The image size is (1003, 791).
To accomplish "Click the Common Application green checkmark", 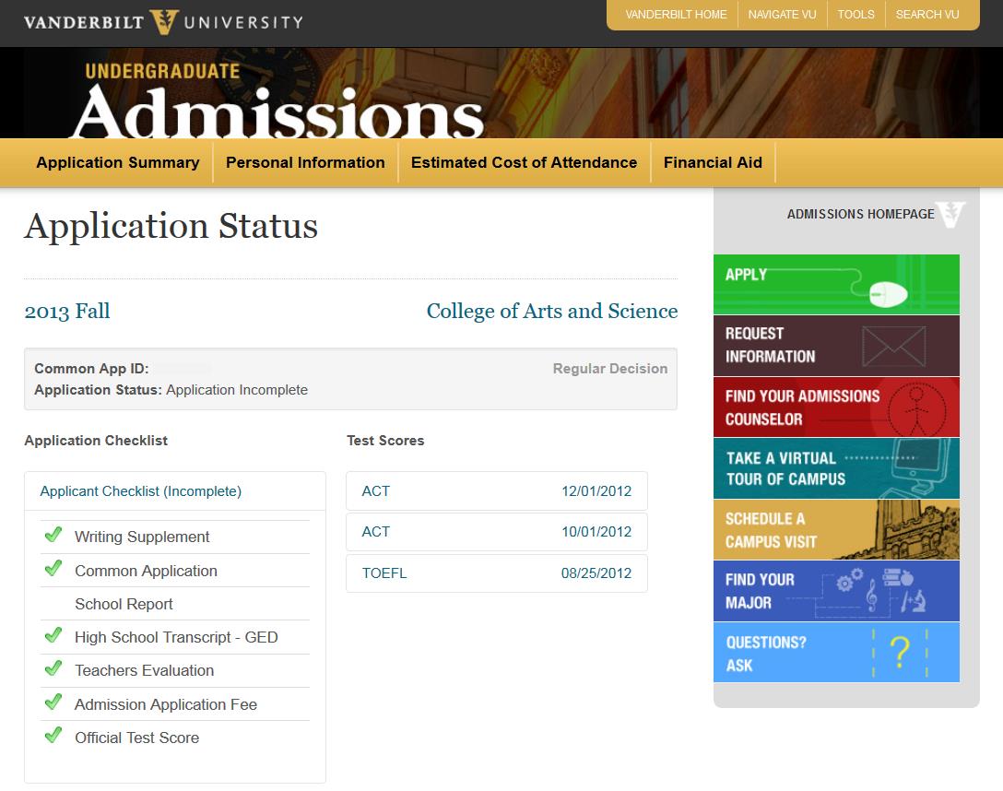I will coord(53,569).
